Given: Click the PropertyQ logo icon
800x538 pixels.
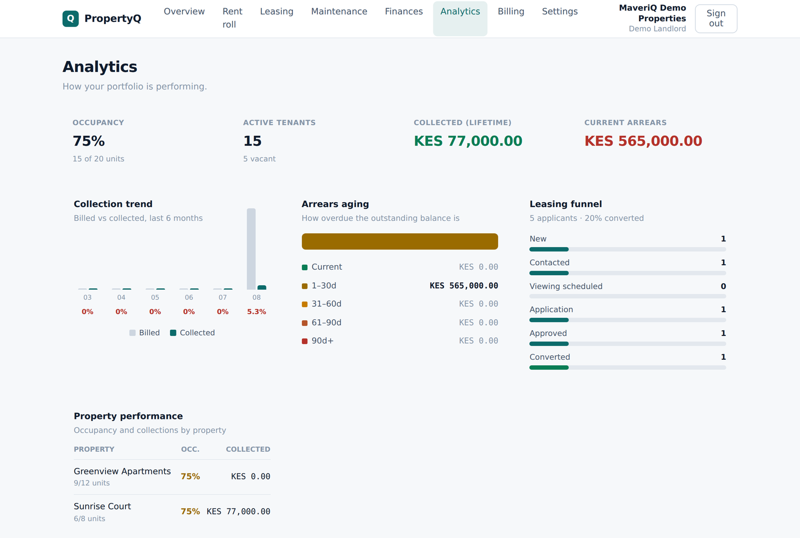Looking at the screenshot, I should (70, 19).
